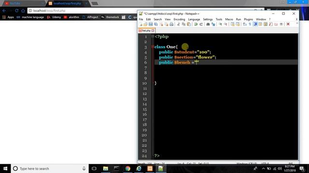Click the Open file toolbar icon
309x173 pixels.
[x=145, y=24]
